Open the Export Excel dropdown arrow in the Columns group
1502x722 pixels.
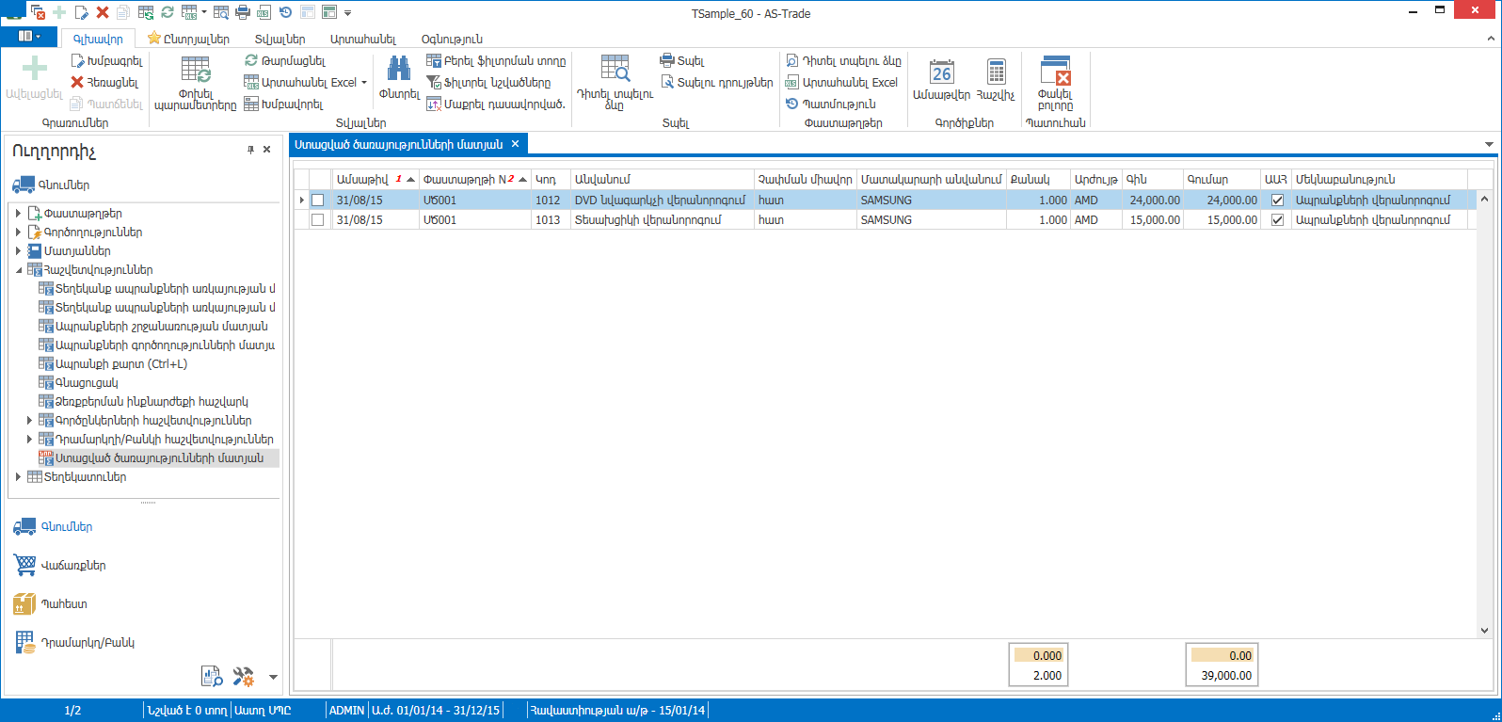click(x=364, y=82)
